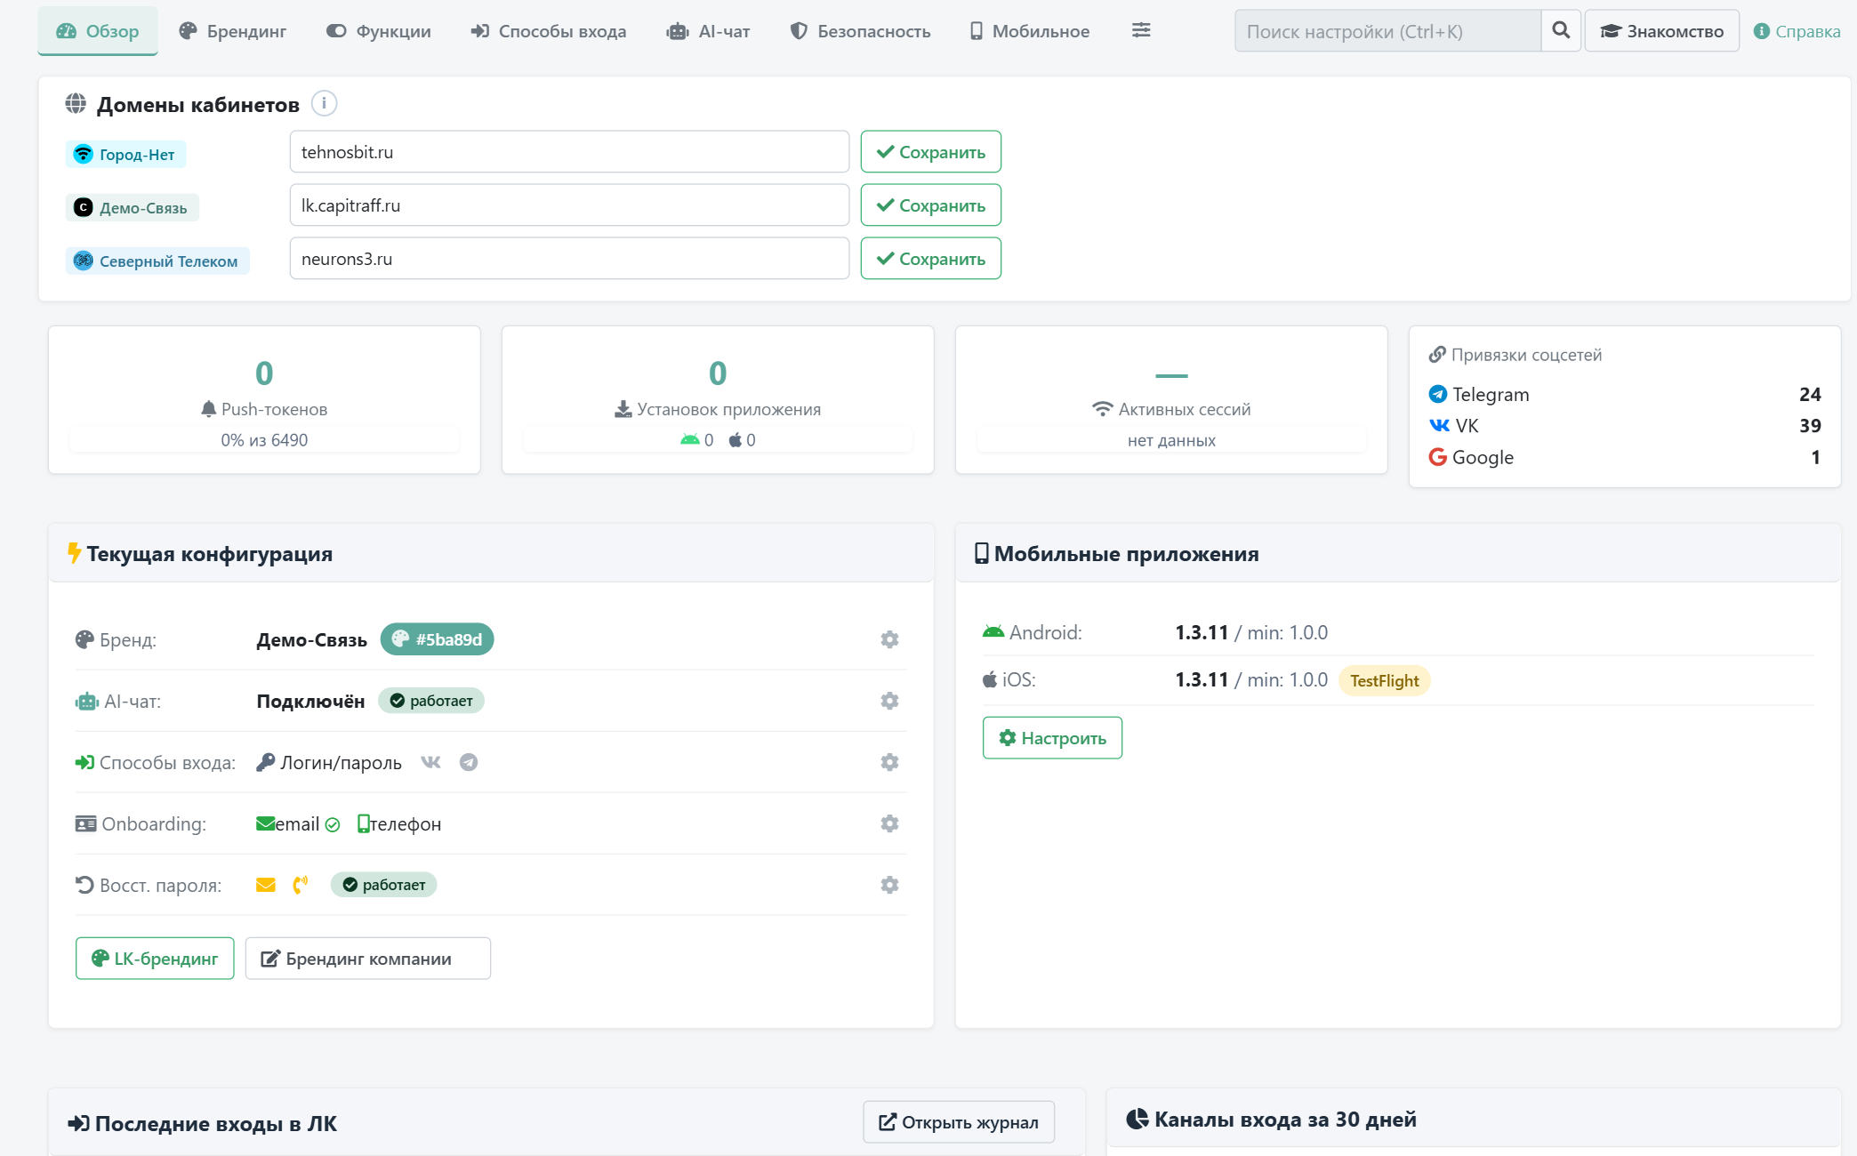Click the Android icon in mobile apps

(993, 632)
